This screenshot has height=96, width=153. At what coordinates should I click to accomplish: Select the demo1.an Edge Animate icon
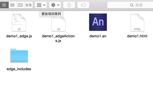point(98,22)
